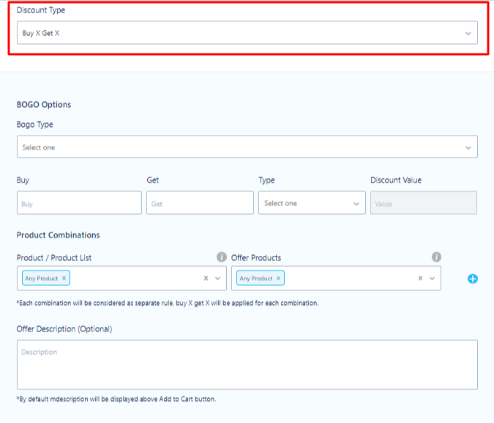Click the Discount Value input field

coord(424,202)
